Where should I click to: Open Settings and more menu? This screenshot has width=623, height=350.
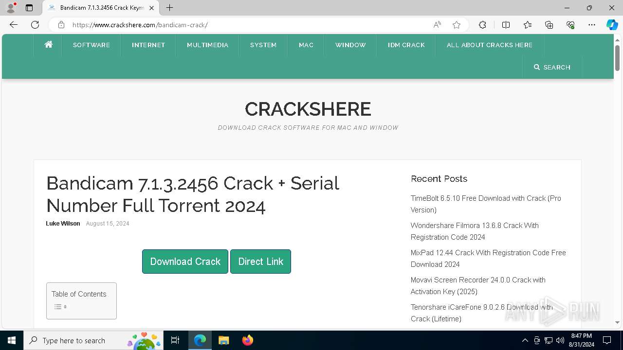(x=592, y=25)
